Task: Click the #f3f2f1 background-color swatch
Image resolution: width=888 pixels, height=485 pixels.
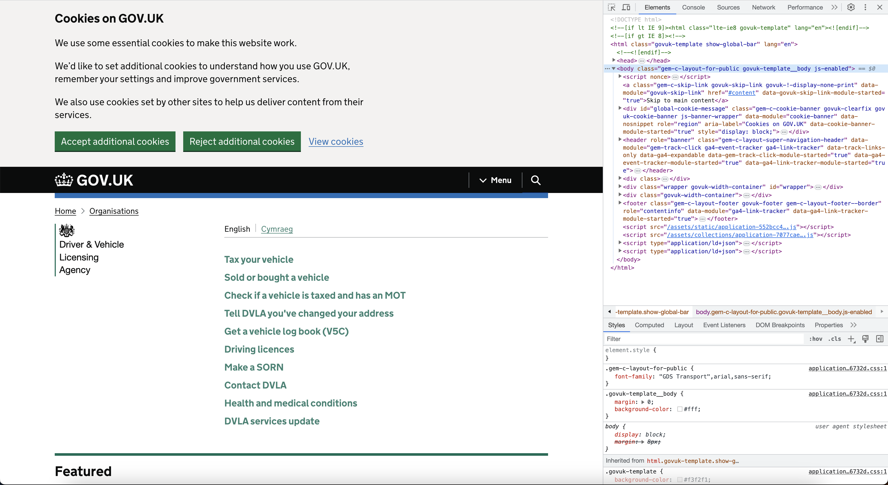Action: [x=680, y=480]
